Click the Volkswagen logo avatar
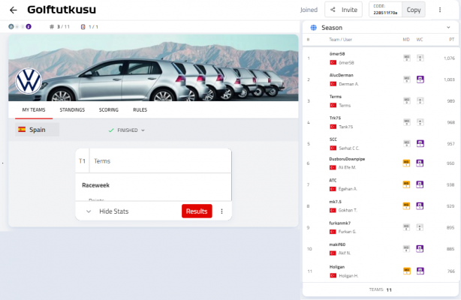The height and width of the screenshot is (300, 461). (29, 82)
